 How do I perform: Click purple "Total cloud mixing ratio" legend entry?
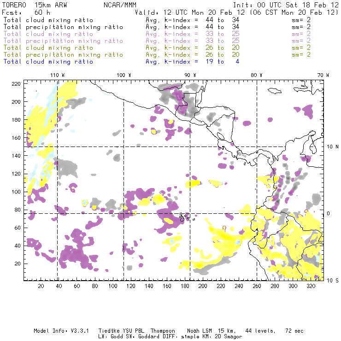48,34
